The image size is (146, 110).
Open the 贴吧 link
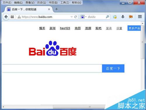98,28
